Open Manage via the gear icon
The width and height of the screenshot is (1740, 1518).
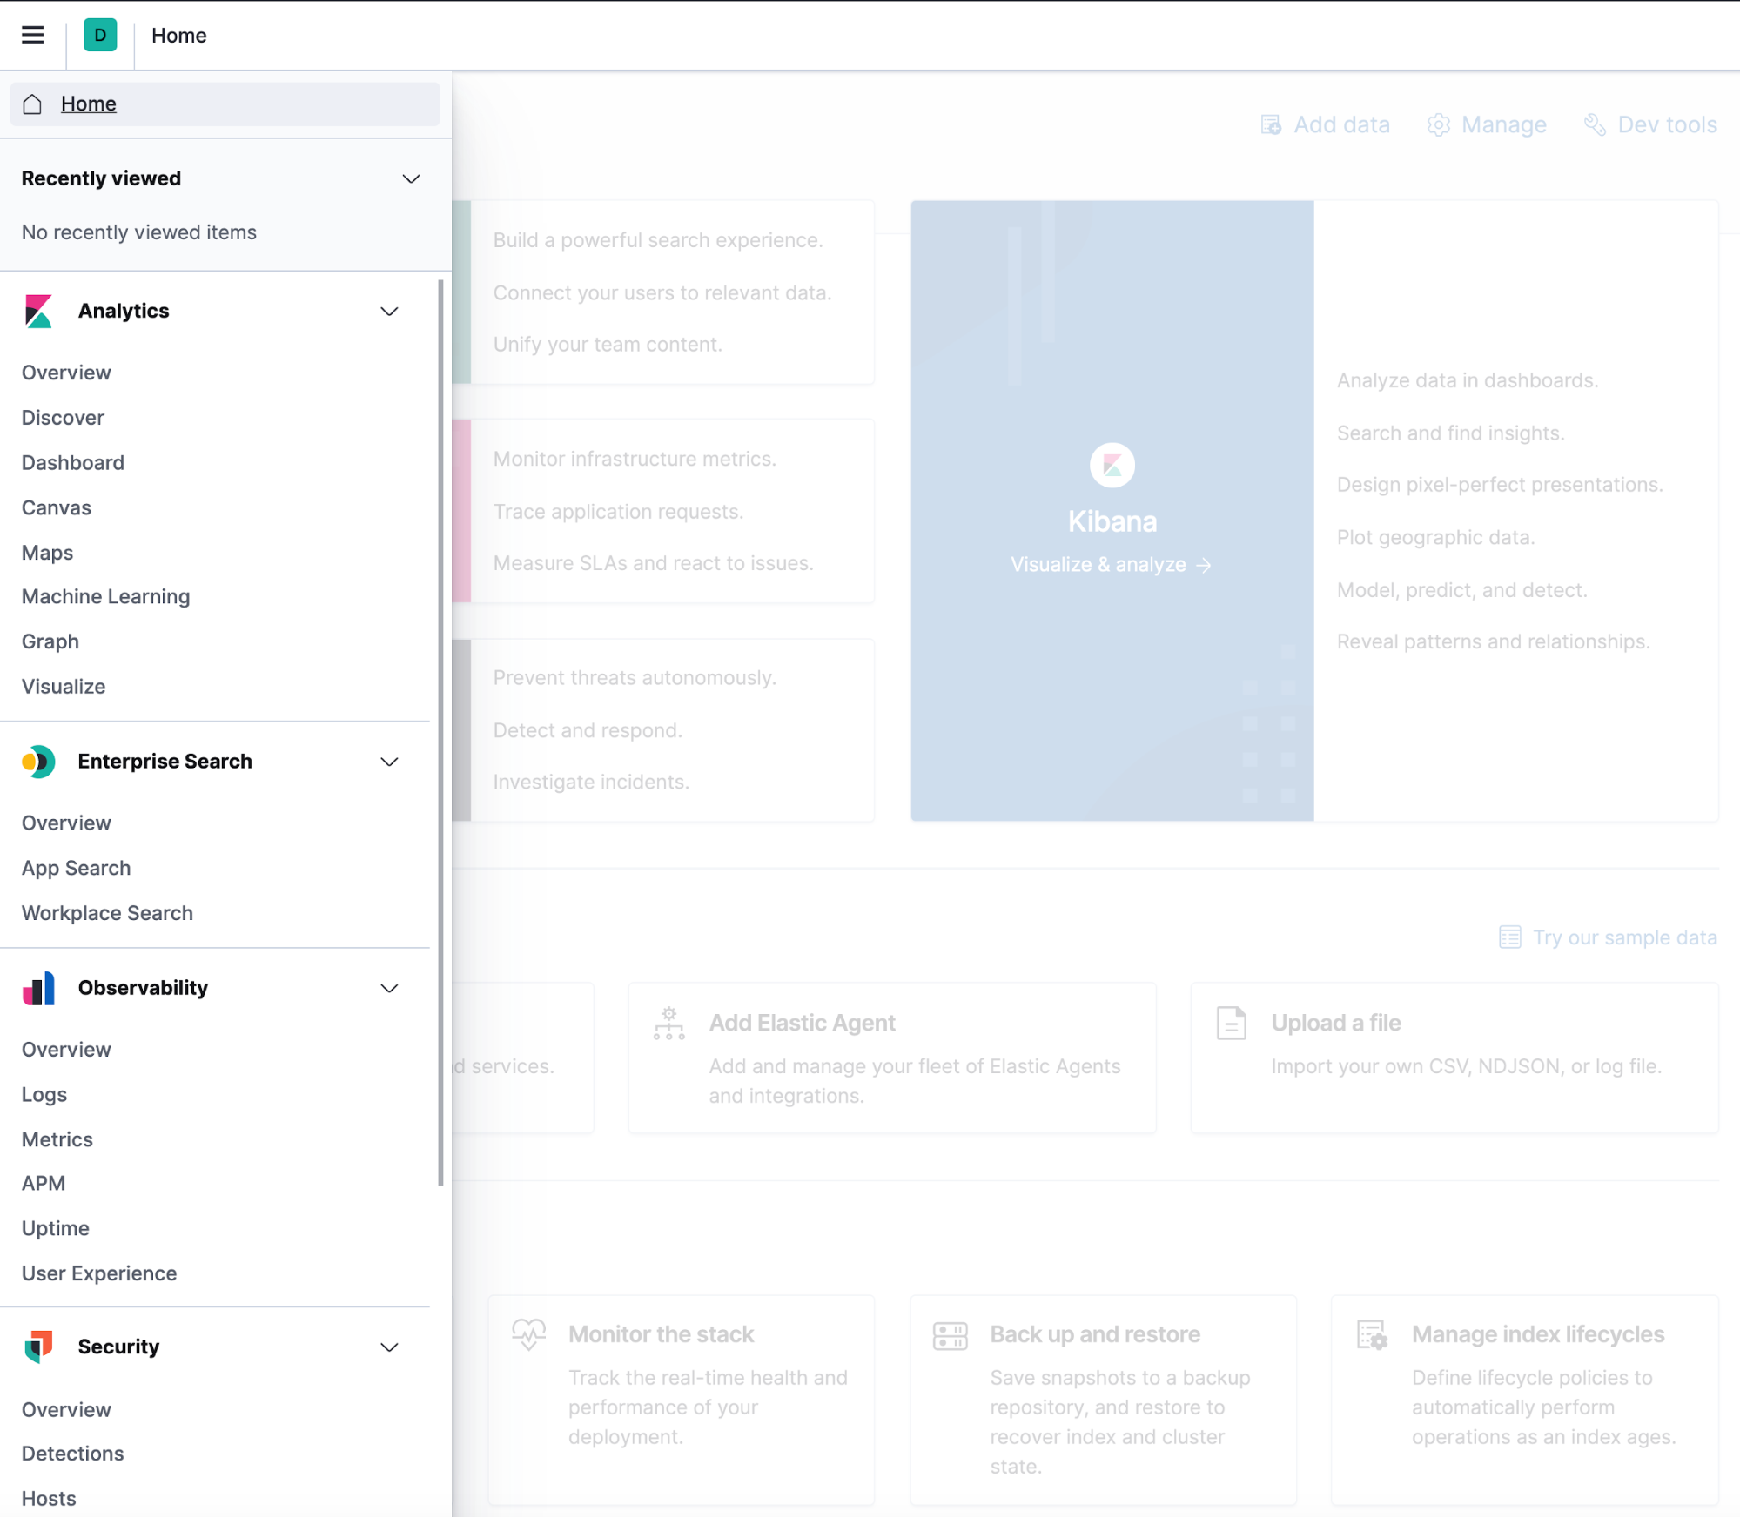pyautogui.click(x=1440, y=124)
